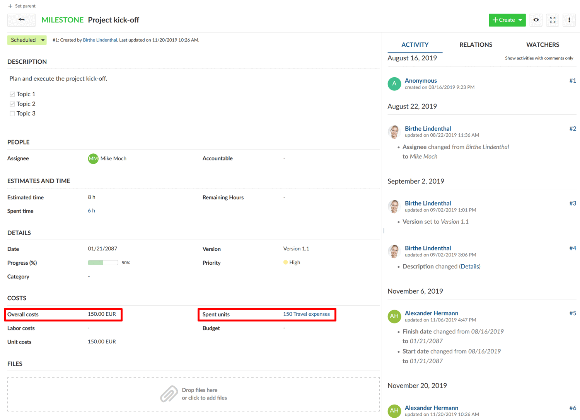Viewport: 580px width, 420px height.
Task: Open the three-dot more actions menu
Action: pyautogui.click(x=569, y=20)
